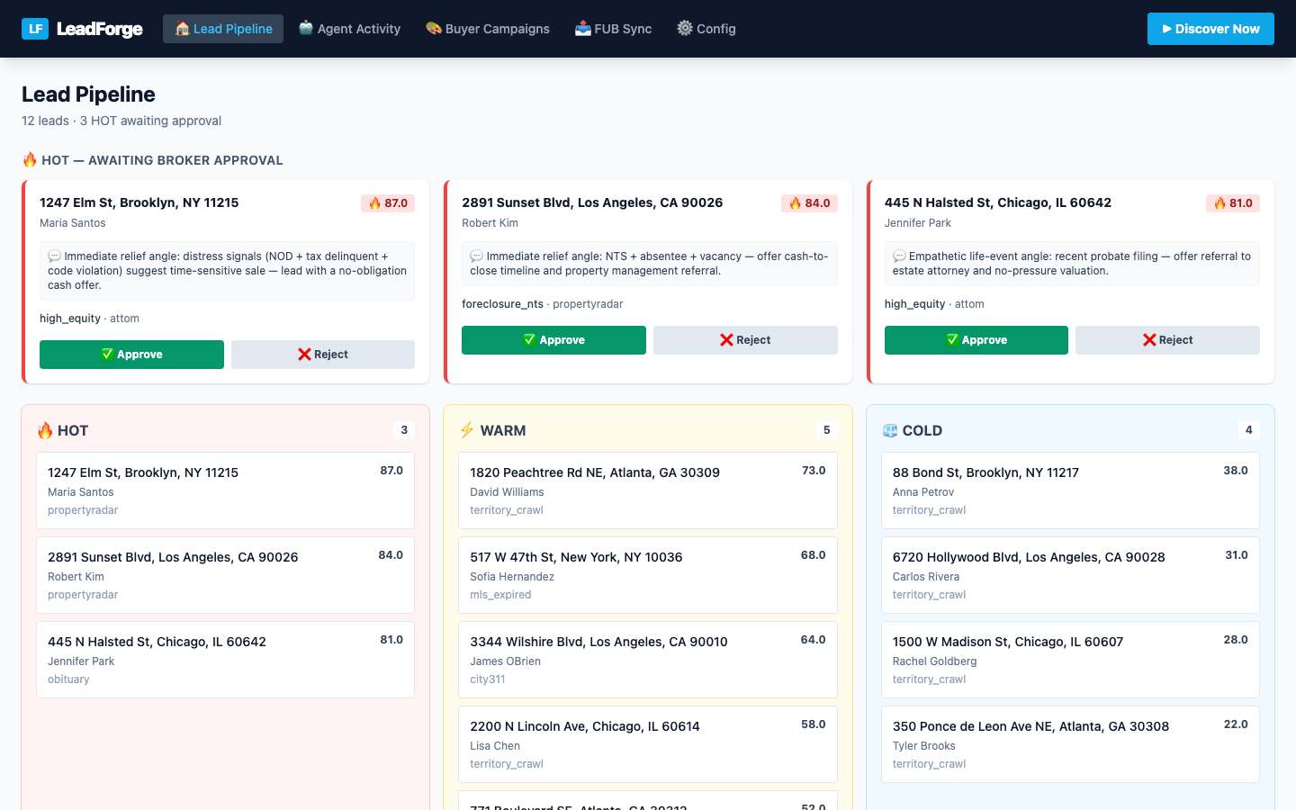This screenshot has height=810, width=1296.
Task: Open the 88 Bond St lead card
Action: pyautogui.click(x=1070, y=490)
